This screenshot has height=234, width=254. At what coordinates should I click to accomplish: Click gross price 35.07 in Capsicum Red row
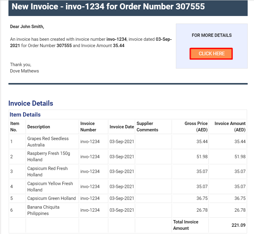click(x=202, y=171)
